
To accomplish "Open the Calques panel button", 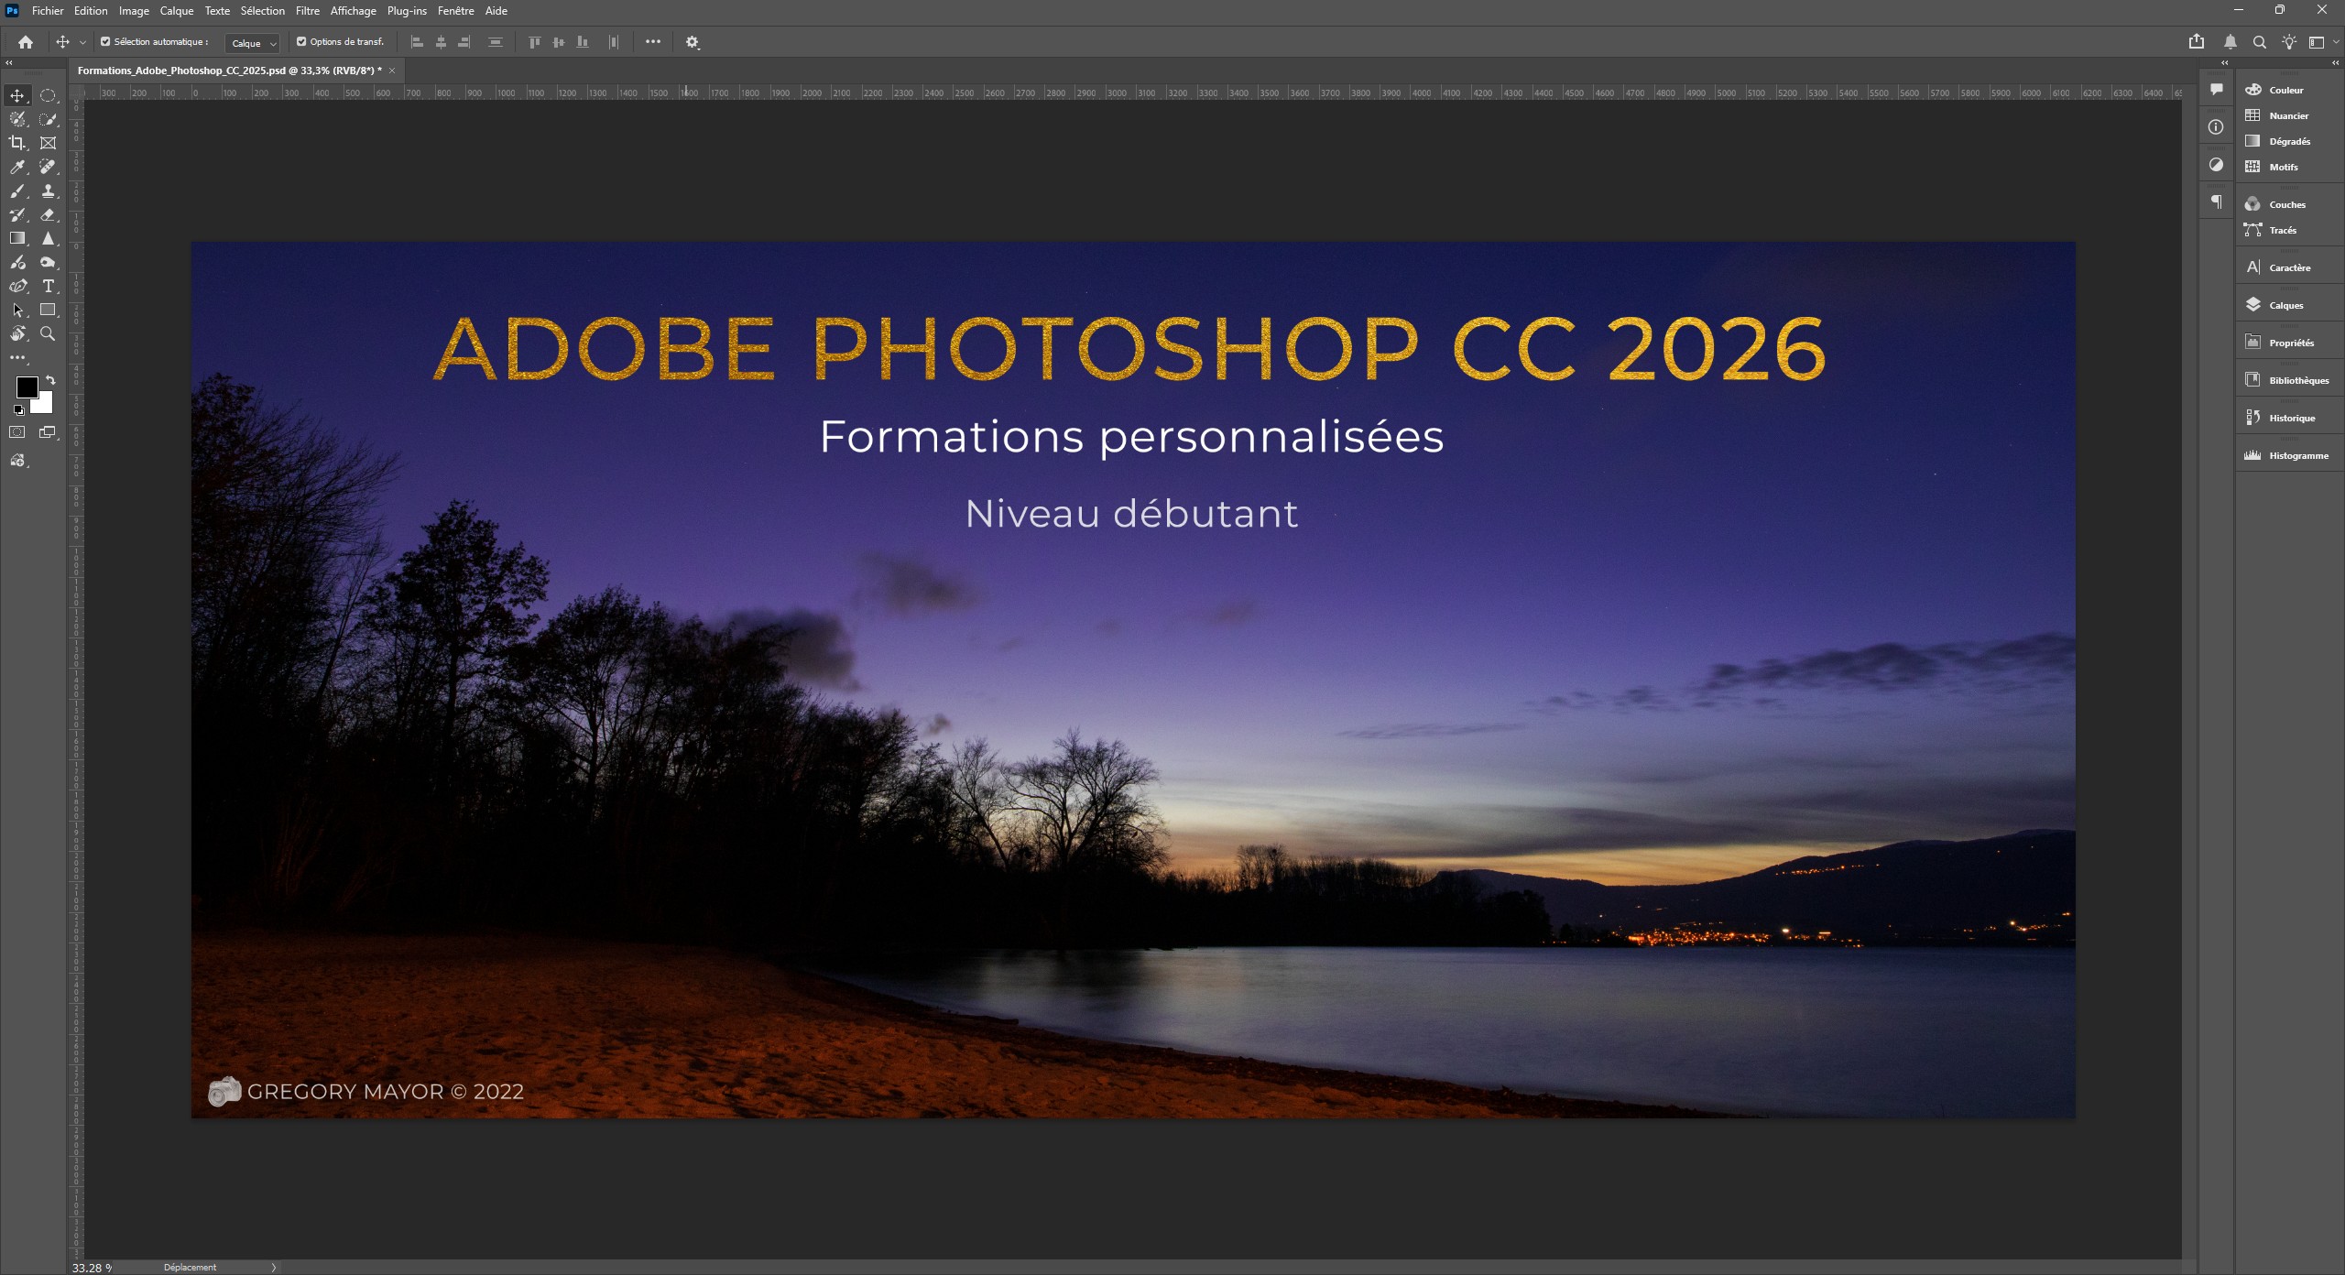I will [2285, 305].
